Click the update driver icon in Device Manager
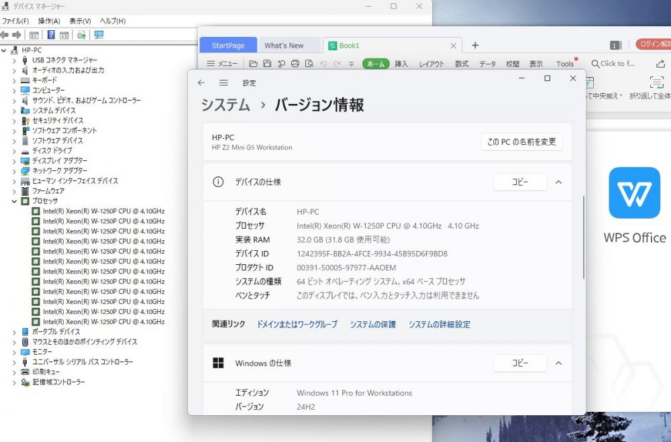671x442 pixels. (81, 35)
